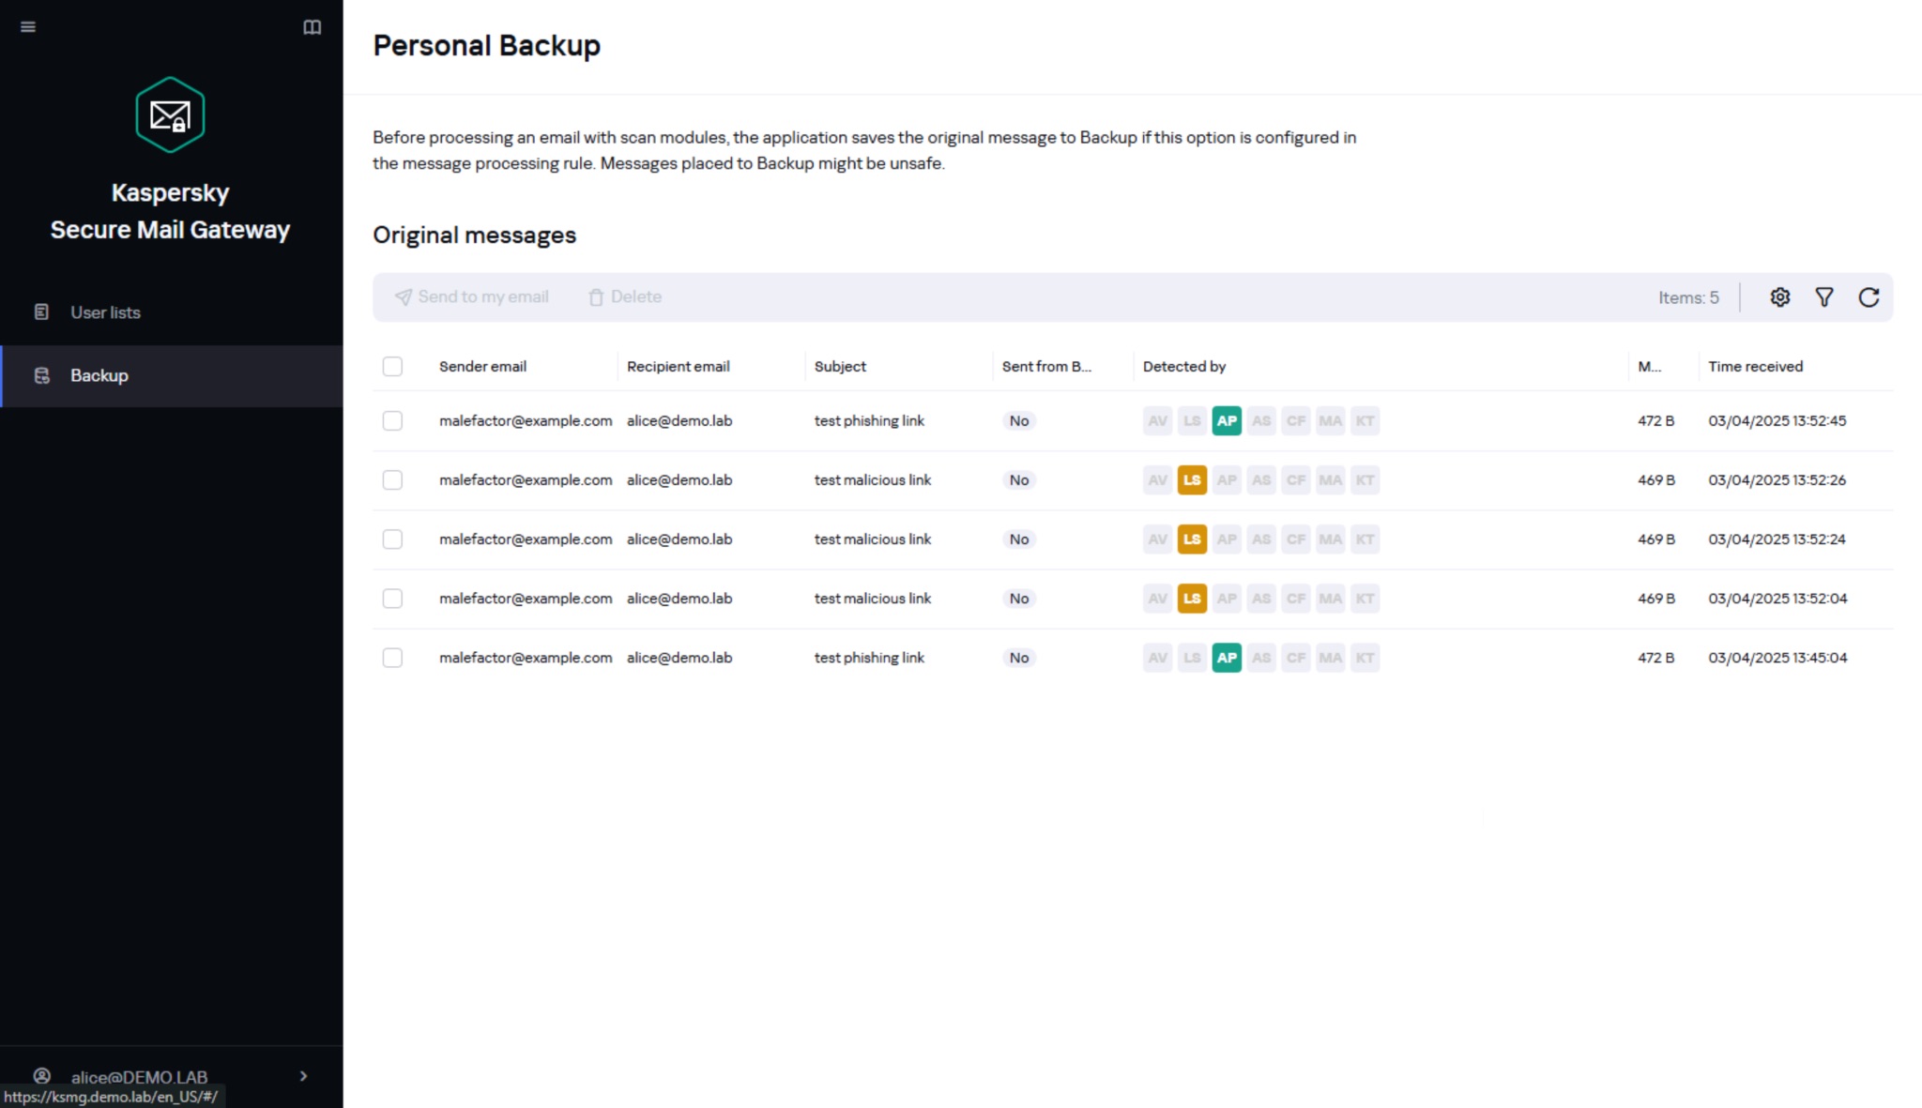Viewport: 1922px width, 1108px height.
Task: Click the hamburger menu icon in the sidebar
Action: (x=28, y=27)
